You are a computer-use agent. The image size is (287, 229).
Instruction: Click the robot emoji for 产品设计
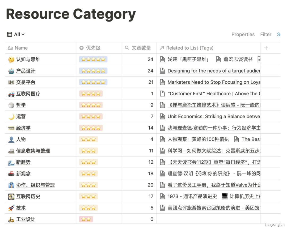[x=11, y=71]
